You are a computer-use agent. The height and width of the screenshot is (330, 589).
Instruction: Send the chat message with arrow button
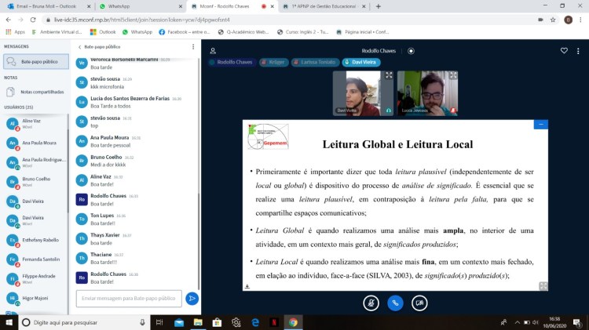(192, 299)
